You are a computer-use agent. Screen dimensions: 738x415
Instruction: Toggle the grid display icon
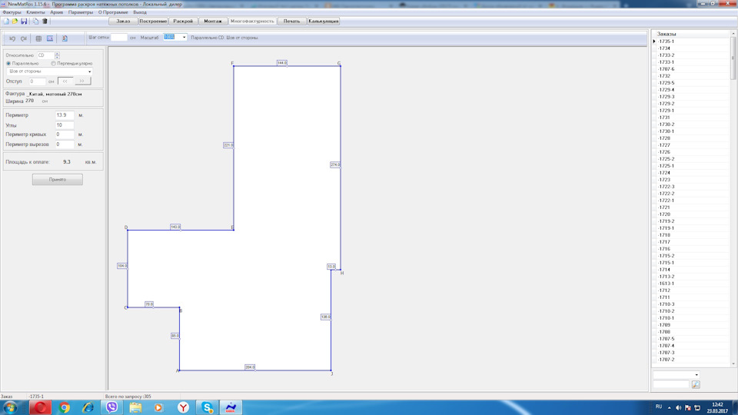[x=38, y=38]
